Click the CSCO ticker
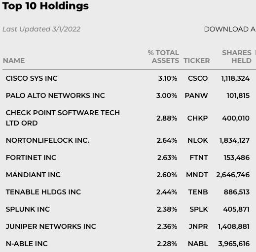This screenshot has height=252, width=256. pyautogui.click(x=198, y=78)
